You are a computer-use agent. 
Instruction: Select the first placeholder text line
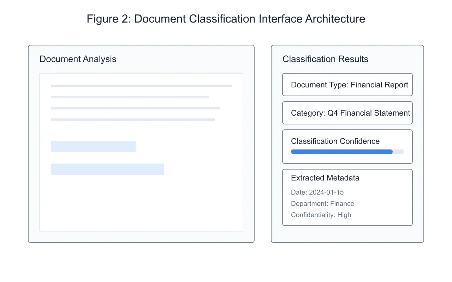[141, 85]
